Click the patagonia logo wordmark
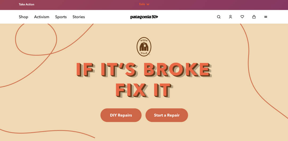Image resolution: width=288 pixels, height=141 pixels. pos(141,17)
